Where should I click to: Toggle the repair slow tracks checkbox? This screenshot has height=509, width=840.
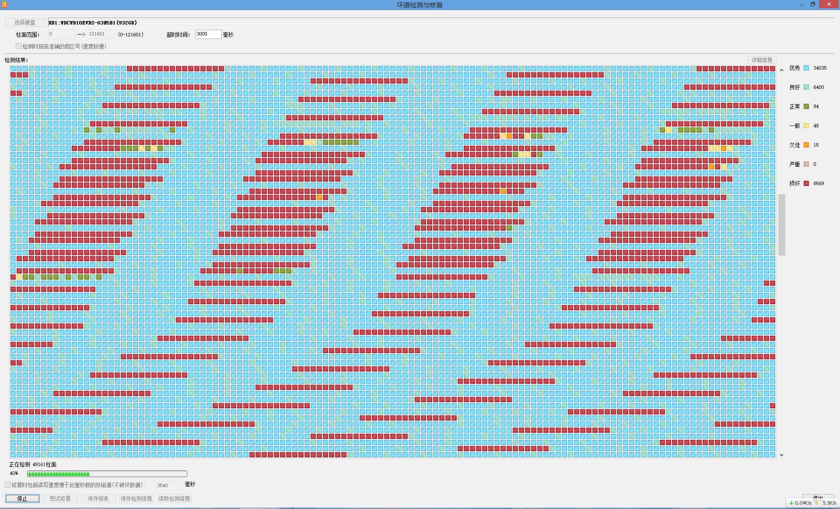click(x=8, y=485)
